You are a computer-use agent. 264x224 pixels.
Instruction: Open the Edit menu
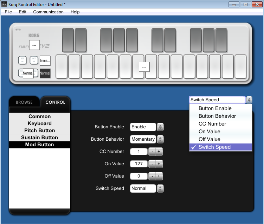pos(22,12)
